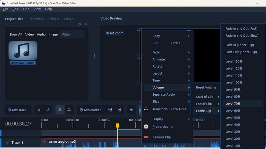Open the View menu
Screen dimensions: 266x149
(37, 9)
